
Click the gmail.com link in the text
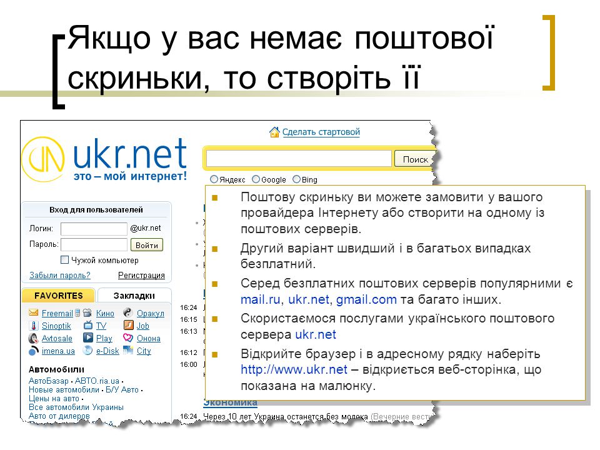point(366,299)
